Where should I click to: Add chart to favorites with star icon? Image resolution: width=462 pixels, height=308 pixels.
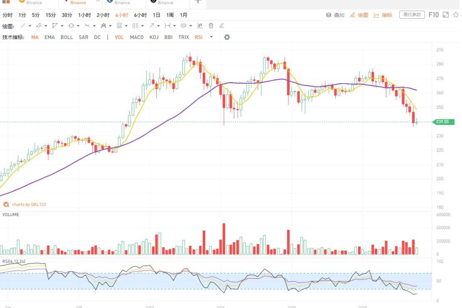tap(455, 15)
